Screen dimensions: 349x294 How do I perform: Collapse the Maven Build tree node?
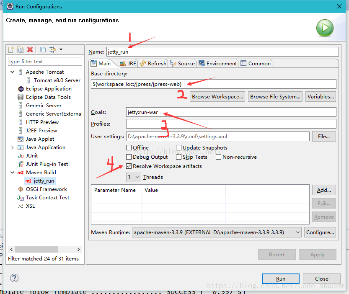point(13,173)
